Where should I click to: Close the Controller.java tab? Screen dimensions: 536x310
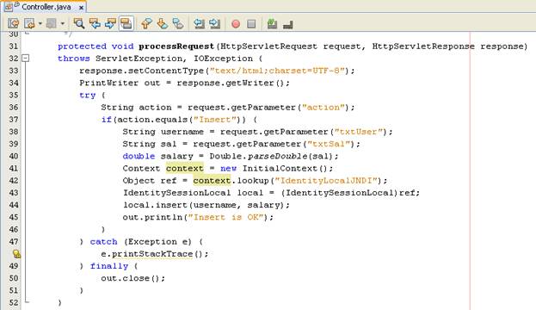pyautogui.click(x=81, y=7)
